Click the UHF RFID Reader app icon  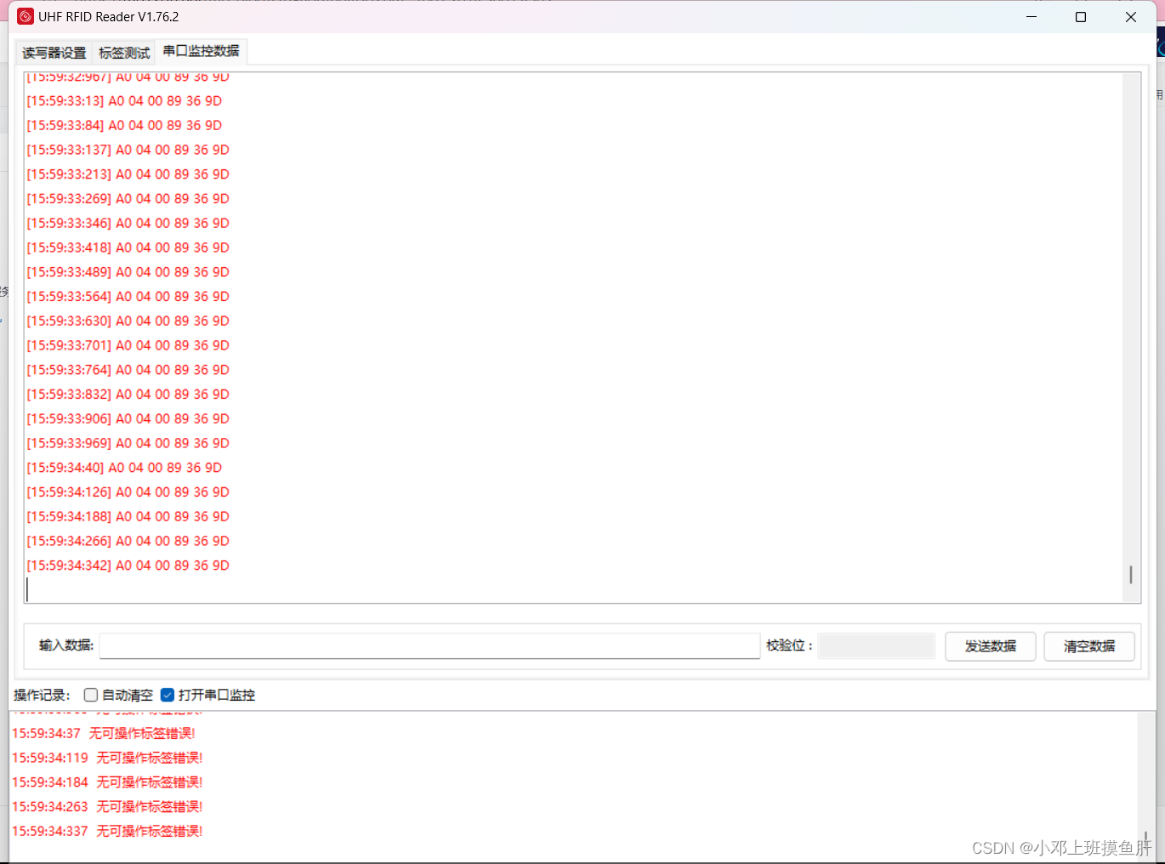click(26, 17)
